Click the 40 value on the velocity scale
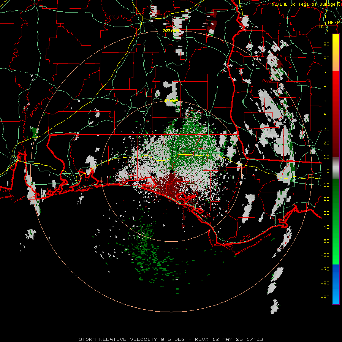 pos(326,114)
